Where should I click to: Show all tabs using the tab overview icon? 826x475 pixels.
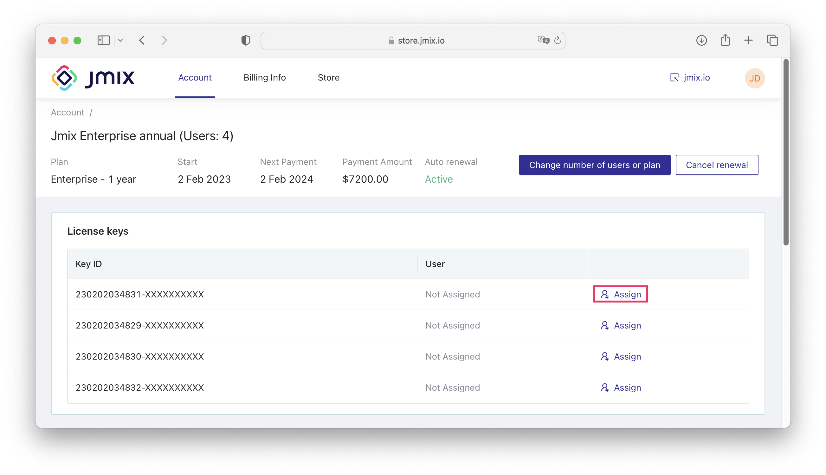(772, 40)
